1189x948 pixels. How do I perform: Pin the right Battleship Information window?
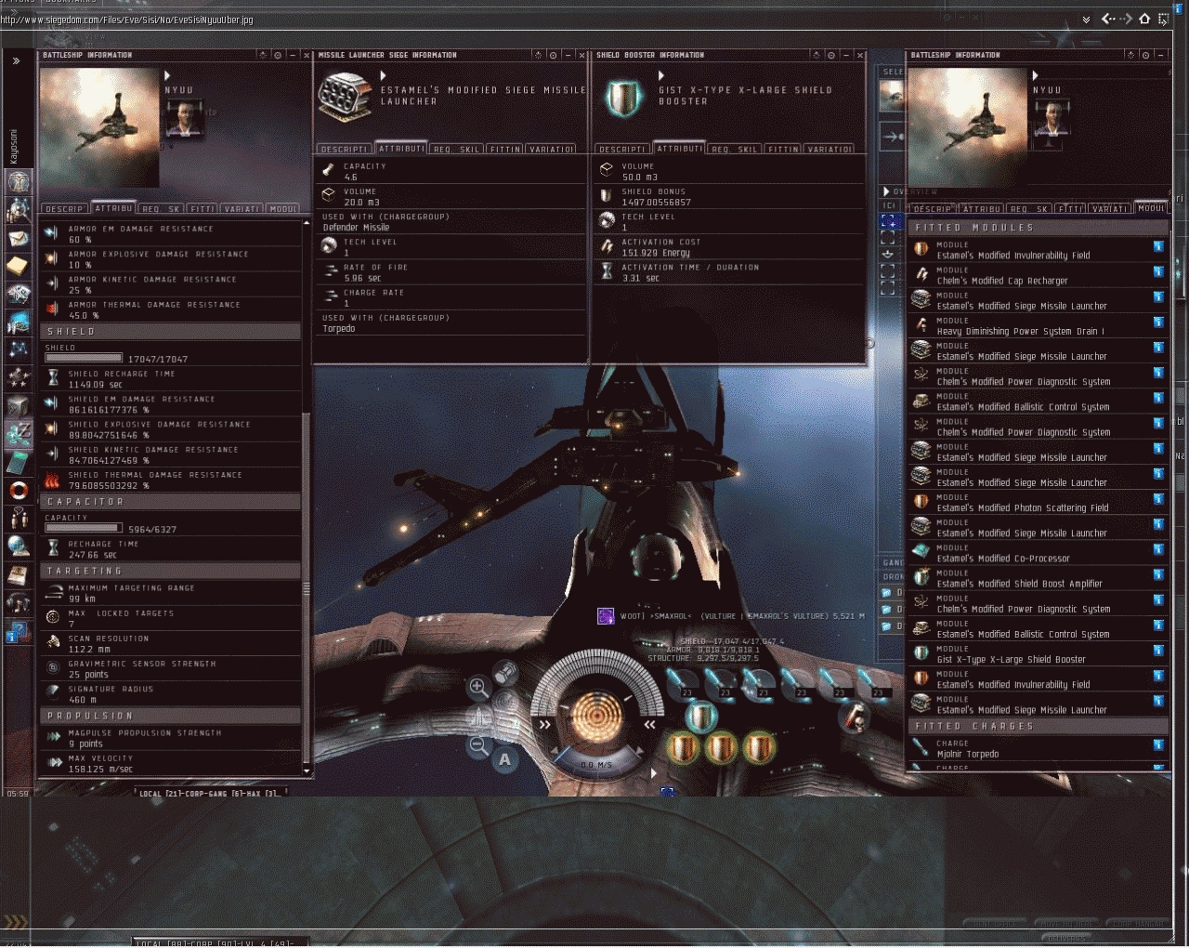tap(1145, 56)
